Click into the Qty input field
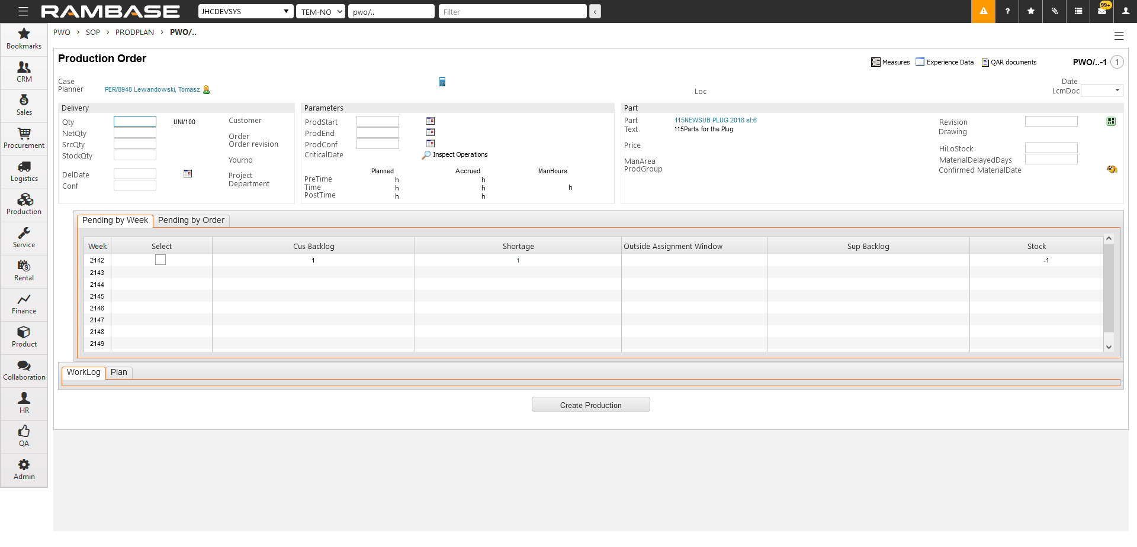1137x547 pixels. [x=135, y=121]
